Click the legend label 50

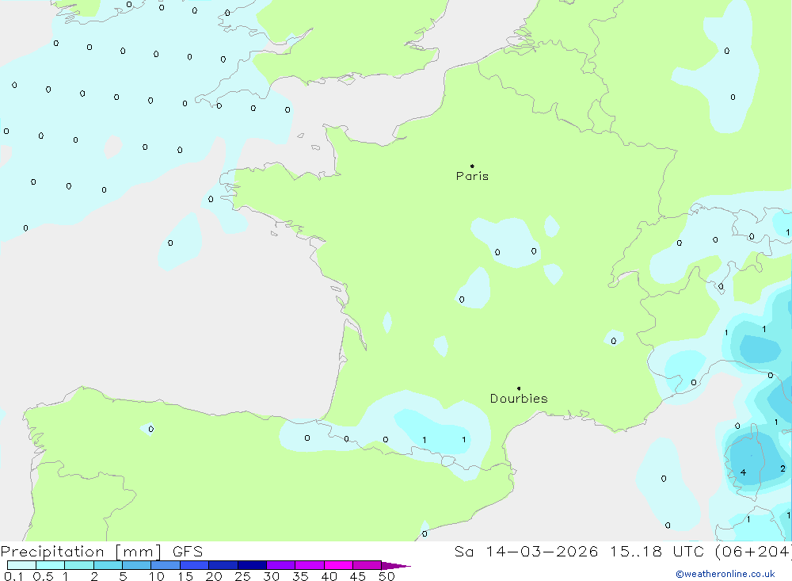386,576
